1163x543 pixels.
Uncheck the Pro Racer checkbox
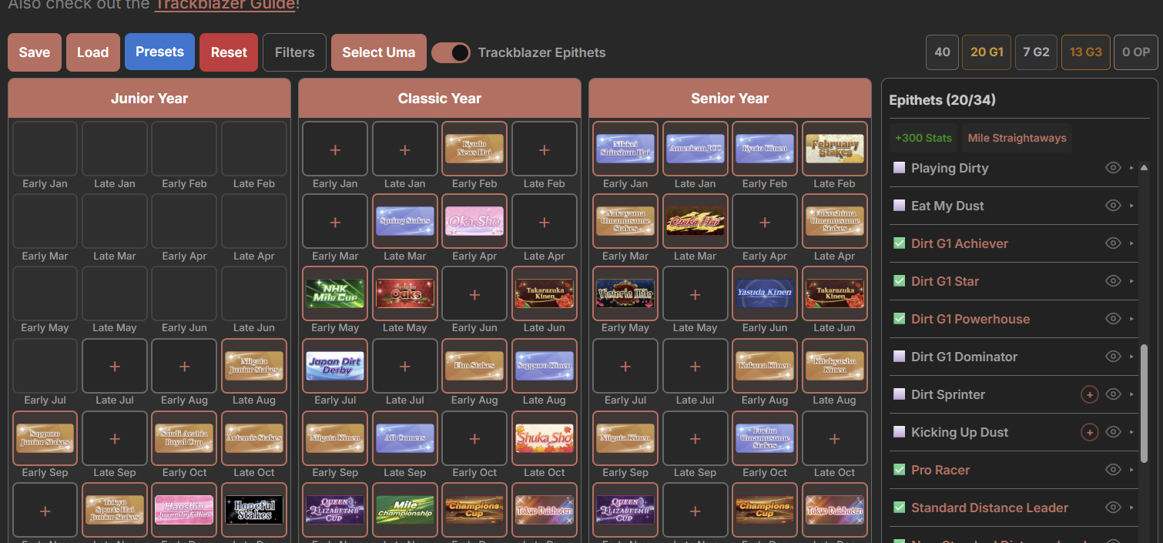coord(899,470)
